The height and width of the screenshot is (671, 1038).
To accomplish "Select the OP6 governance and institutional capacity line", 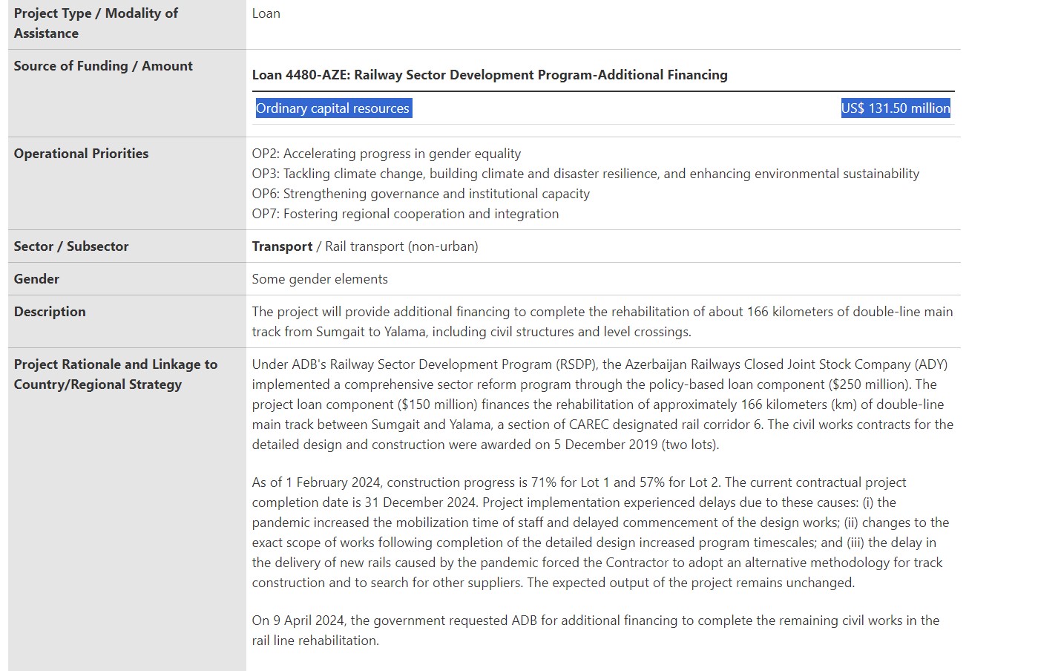I will (420, 194).
